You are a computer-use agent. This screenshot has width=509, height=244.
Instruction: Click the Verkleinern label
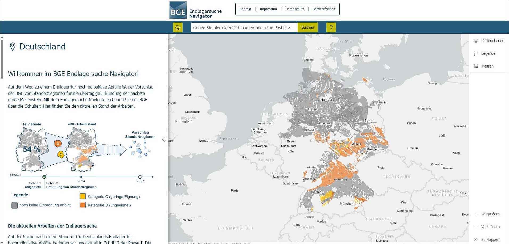tap(490, 227)
